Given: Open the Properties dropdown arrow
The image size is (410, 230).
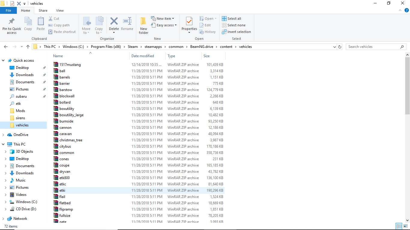Looking at the screenshot, I should pyautogui.click(x=189, y=33).
